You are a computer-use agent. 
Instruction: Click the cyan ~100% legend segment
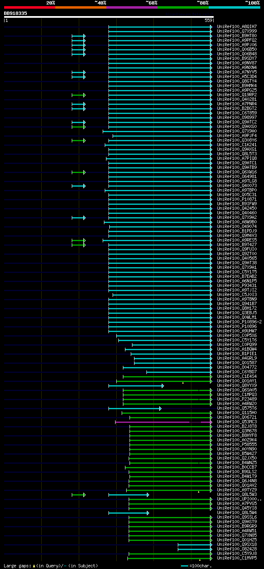(234, 7)
